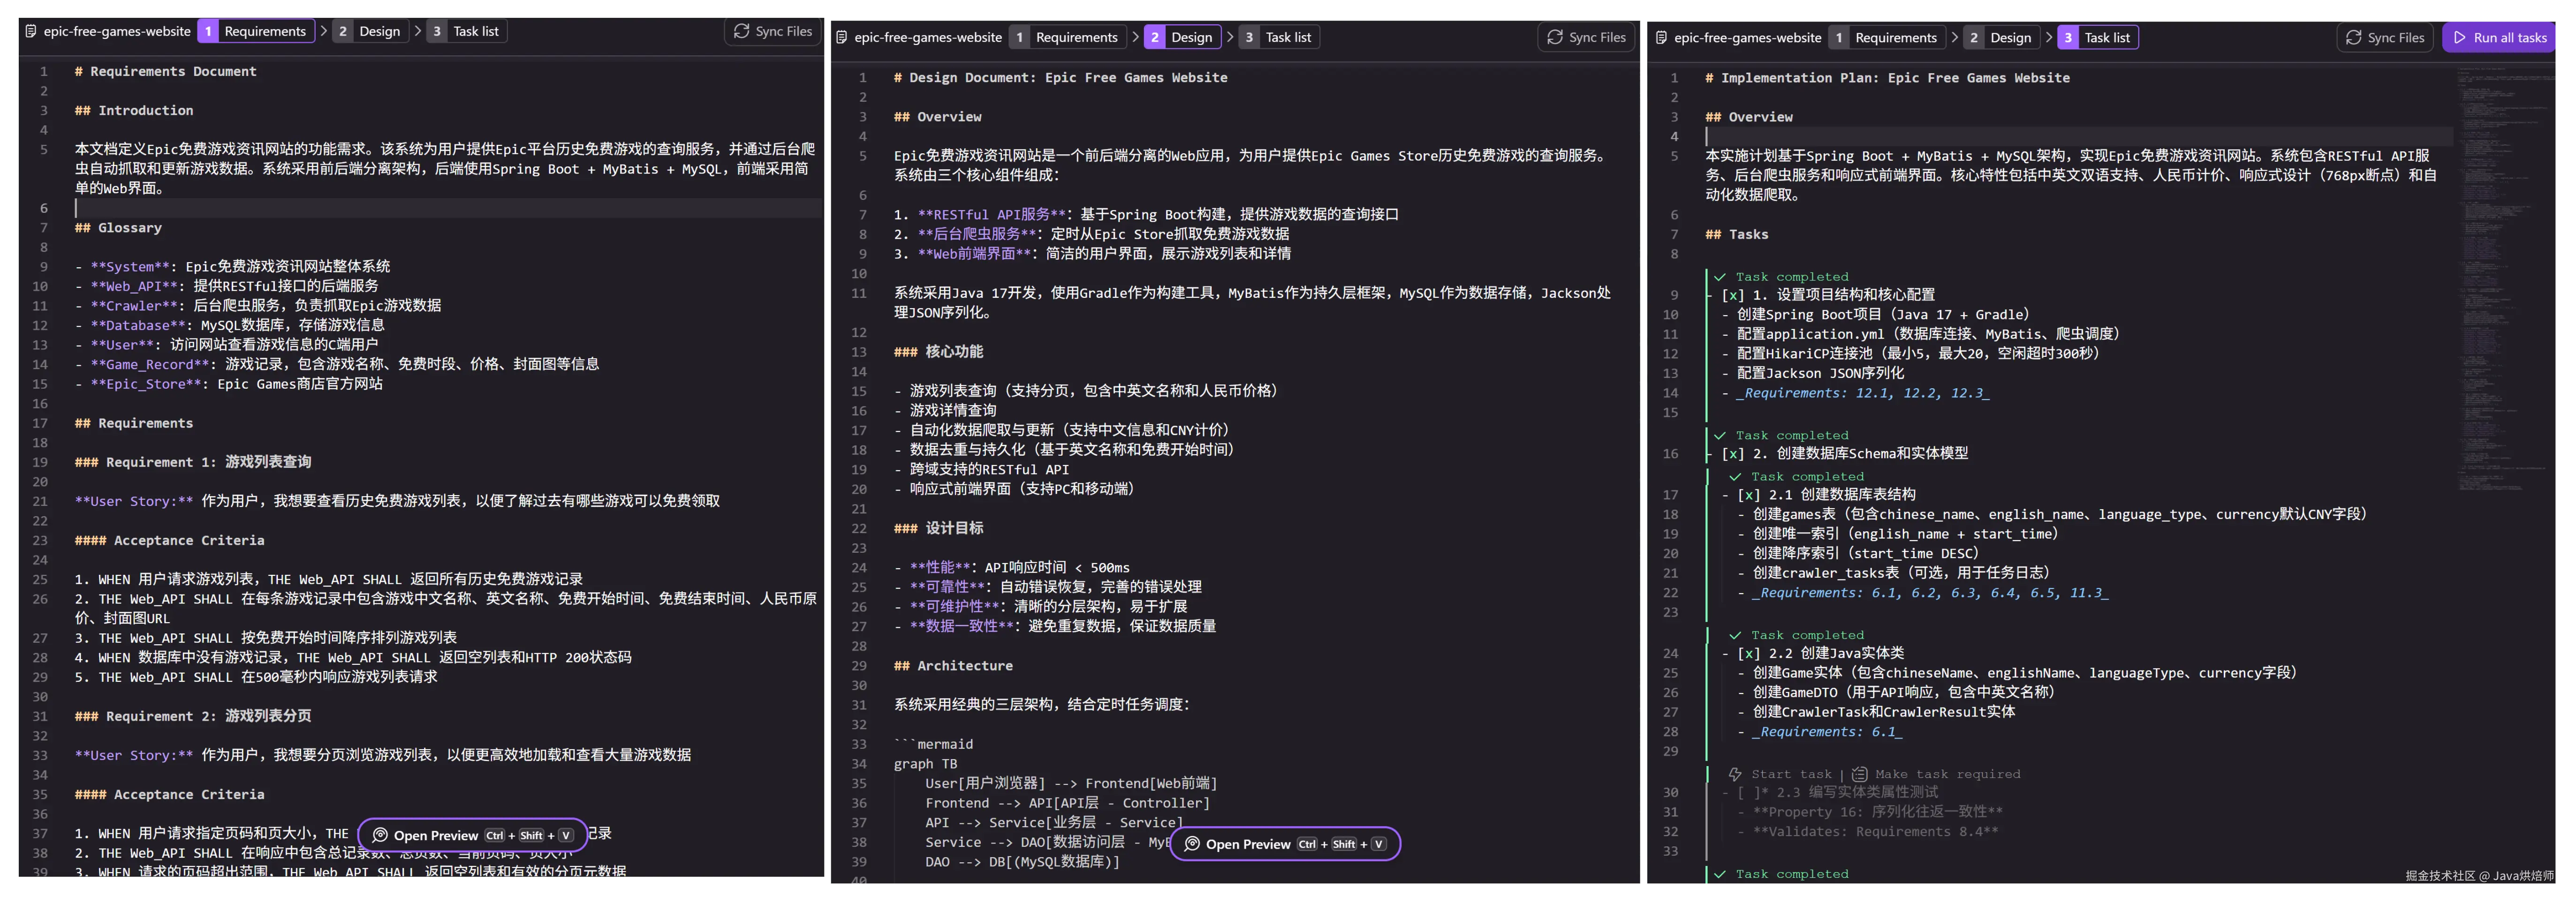Toggle the checkbox for task 2.1 创建数据库表结构

pyautogui.click(x=1748, y=495)
